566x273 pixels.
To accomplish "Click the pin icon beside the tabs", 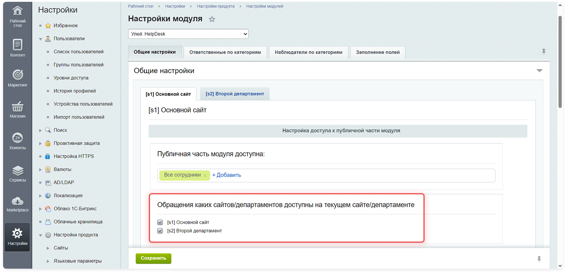I will [x=544, y=52].
